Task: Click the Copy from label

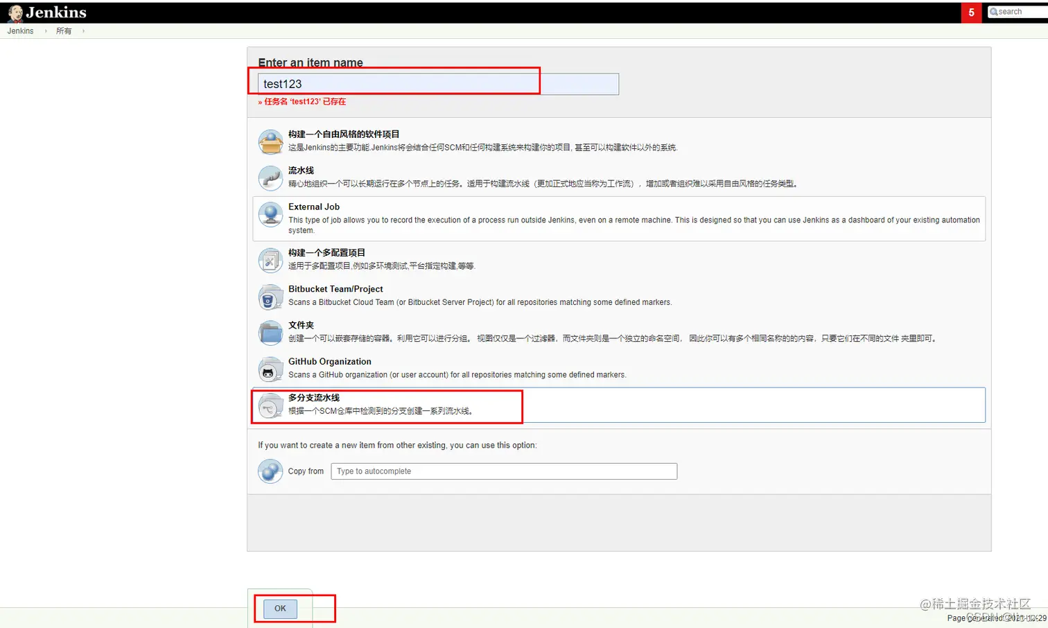Action: [x=306, y=471]
